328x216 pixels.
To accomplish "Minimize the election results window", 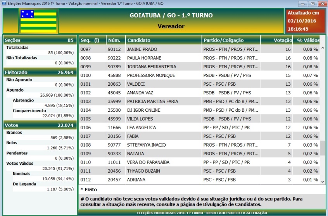I will pyautogui.click(x=303, y=3).
